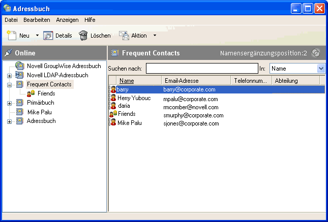Screen dimensions: 328x222
Task: Select Novell LDAP-Adressbuch tree label
Action: click(x=57, y=75)
